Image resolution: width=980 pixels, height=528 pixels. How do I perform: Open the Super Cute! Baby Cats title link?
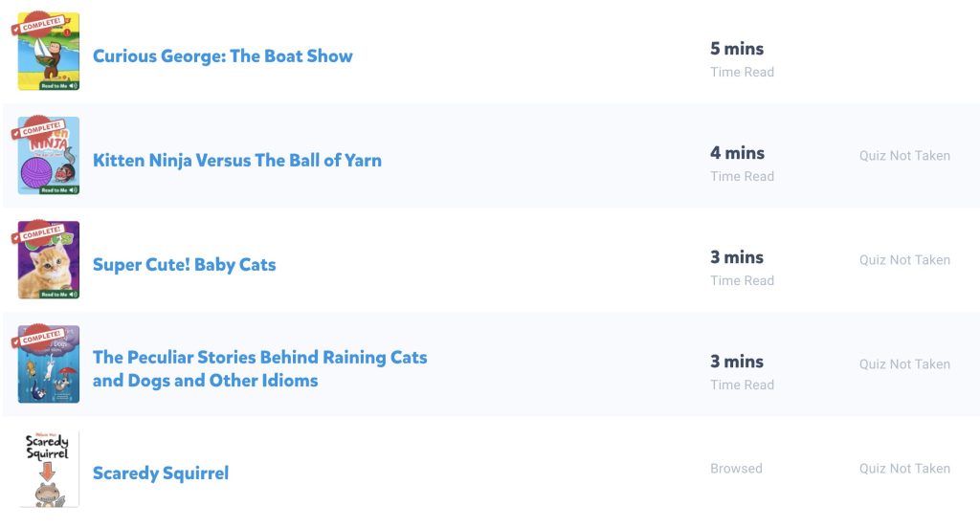tap(185, 265)
